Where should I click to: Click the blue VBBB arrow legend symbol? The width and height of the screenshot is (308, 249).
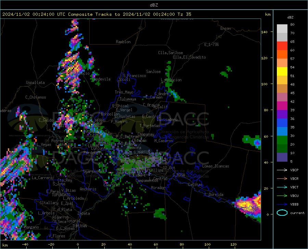(282, 204)
